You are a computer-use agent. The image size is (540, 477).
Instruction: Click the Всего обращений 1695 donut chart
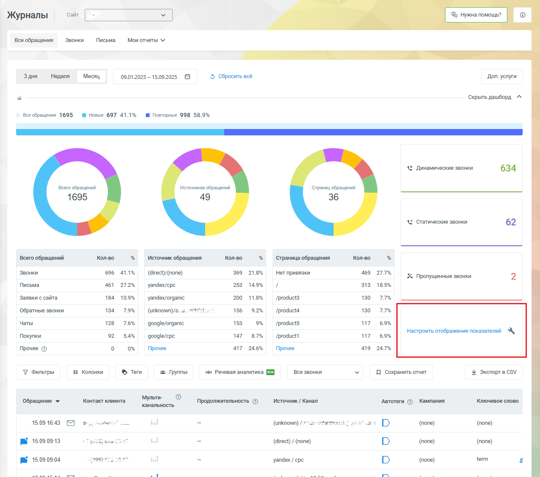(x=77, y=192)
